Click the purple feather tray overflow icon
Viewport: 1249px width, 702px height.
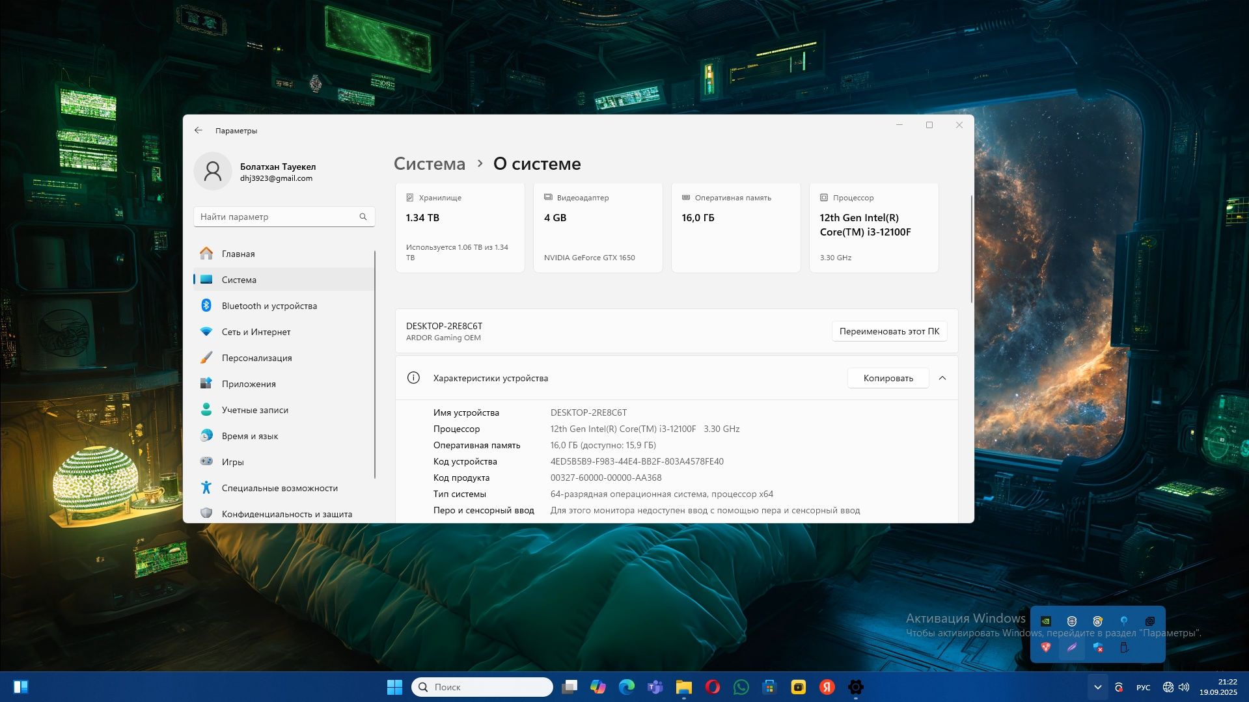[1072, 647]
